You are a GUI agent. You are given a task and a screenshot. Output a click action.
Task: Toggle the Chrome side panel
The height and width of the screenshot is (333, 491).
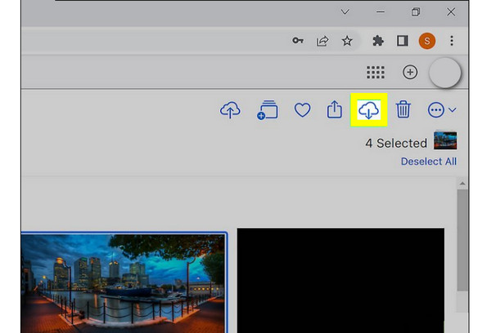[402, 41]
